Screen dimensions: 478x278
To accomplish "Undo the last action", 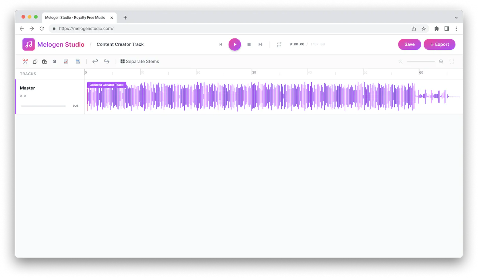I will (x=95, y=61).
